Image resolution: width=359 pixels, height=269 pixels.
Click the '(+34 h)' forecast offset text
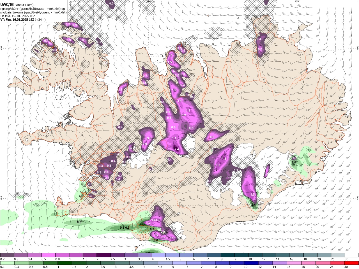pos(40,20)
